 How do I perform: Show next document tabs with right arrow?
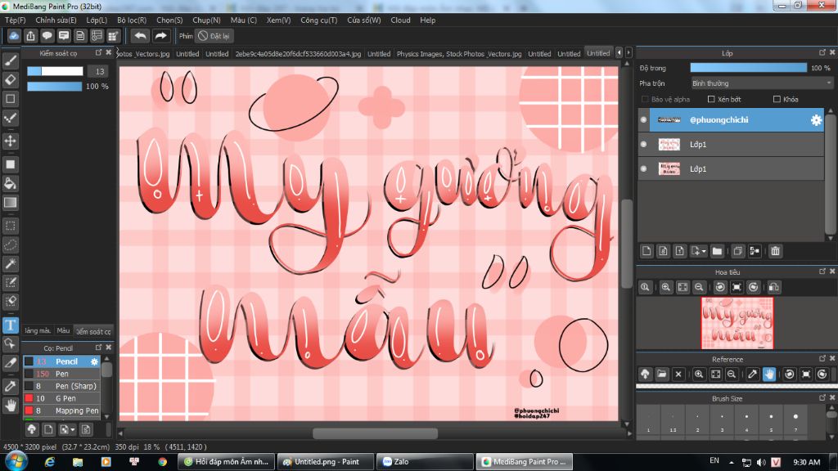628,52
